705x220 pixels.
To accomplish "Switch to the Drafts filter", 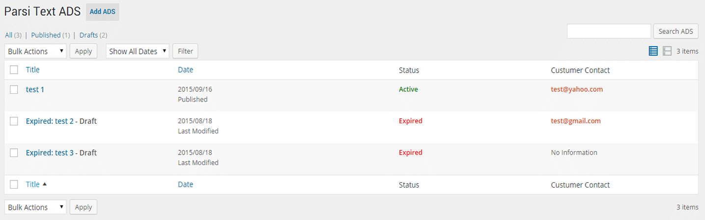I will pos(88,35).
